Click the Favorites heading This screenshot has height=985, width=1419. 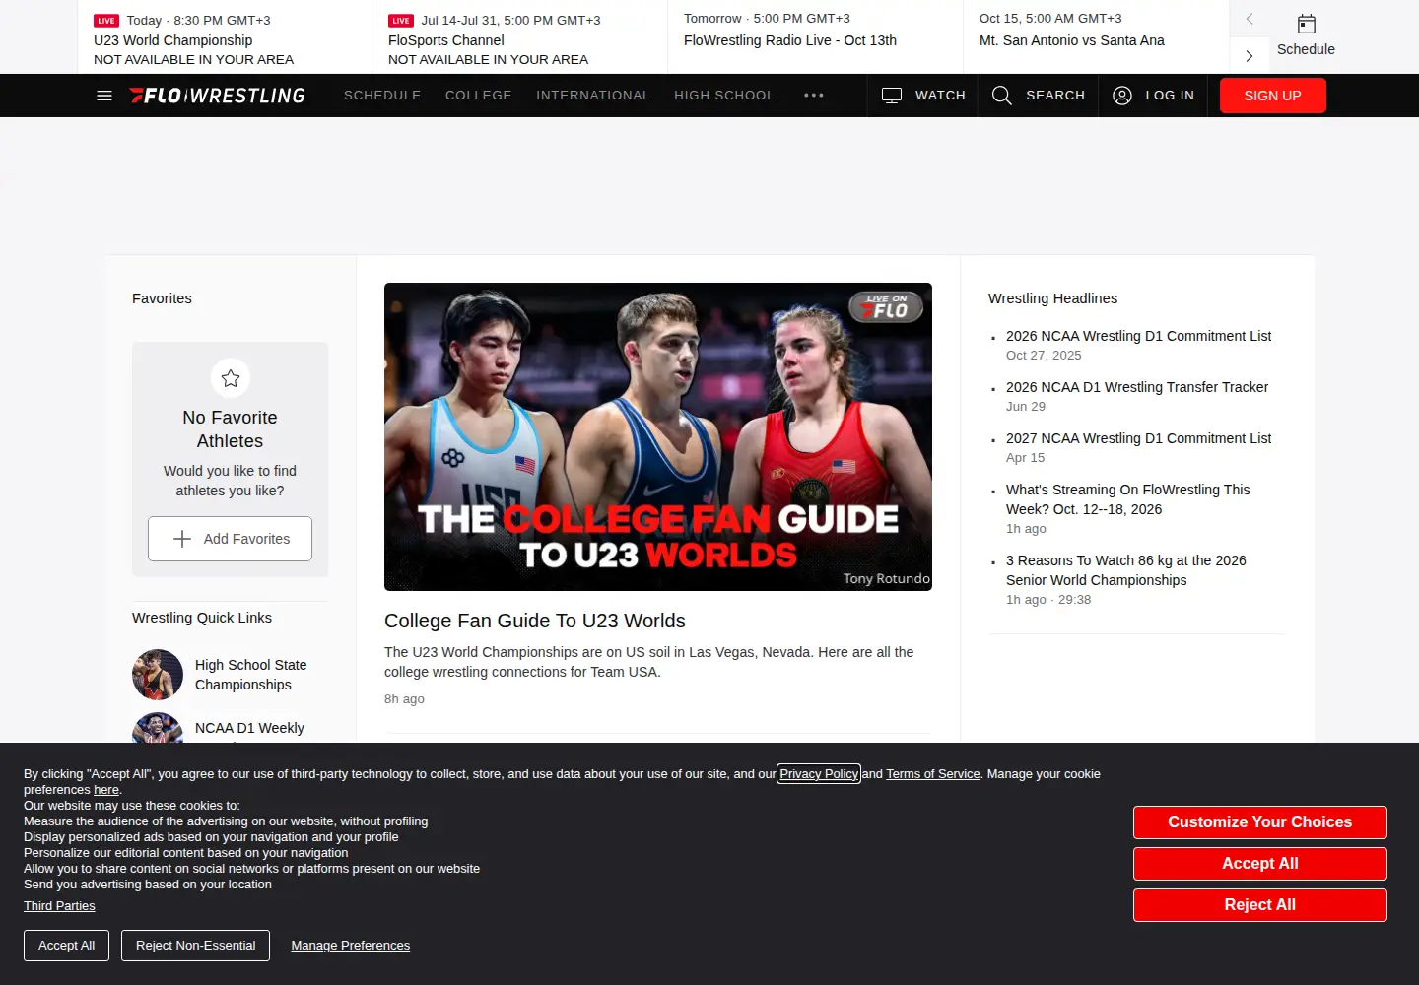(162, 298)
